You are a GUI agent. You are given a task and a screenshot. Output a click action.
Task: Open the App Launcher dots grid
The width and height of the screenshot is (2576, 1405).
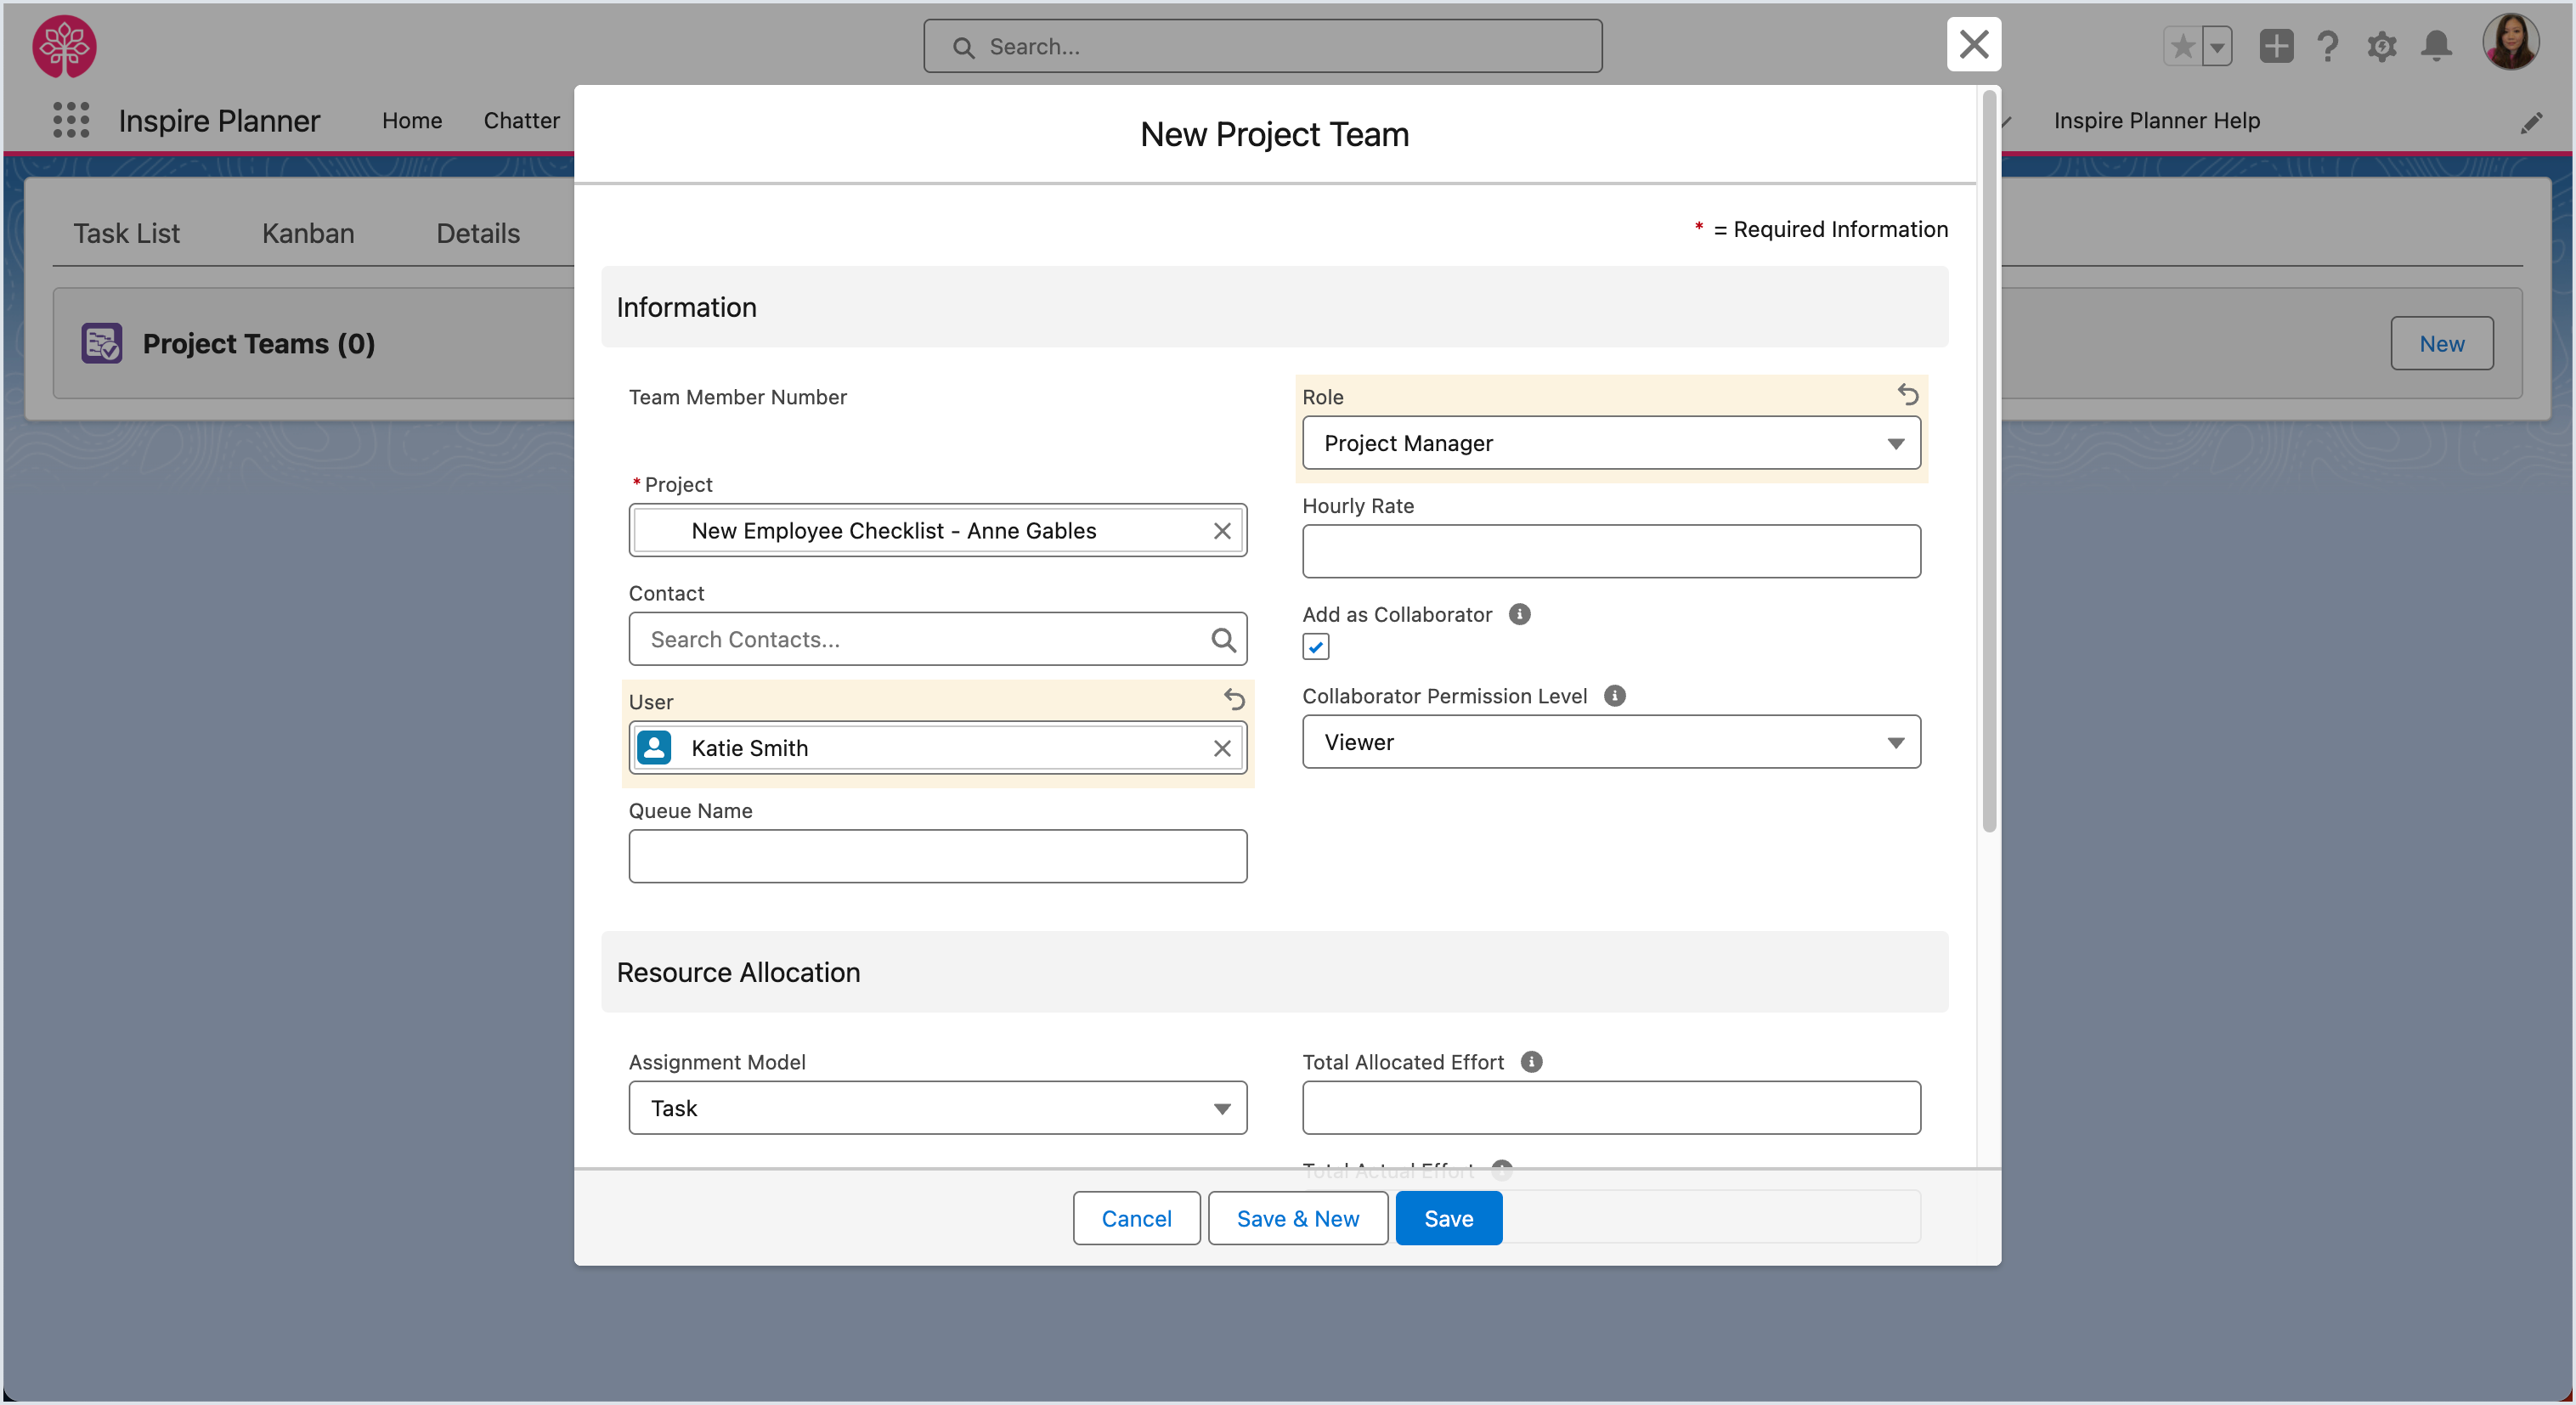pyautogui.click(x=71, y=120)
